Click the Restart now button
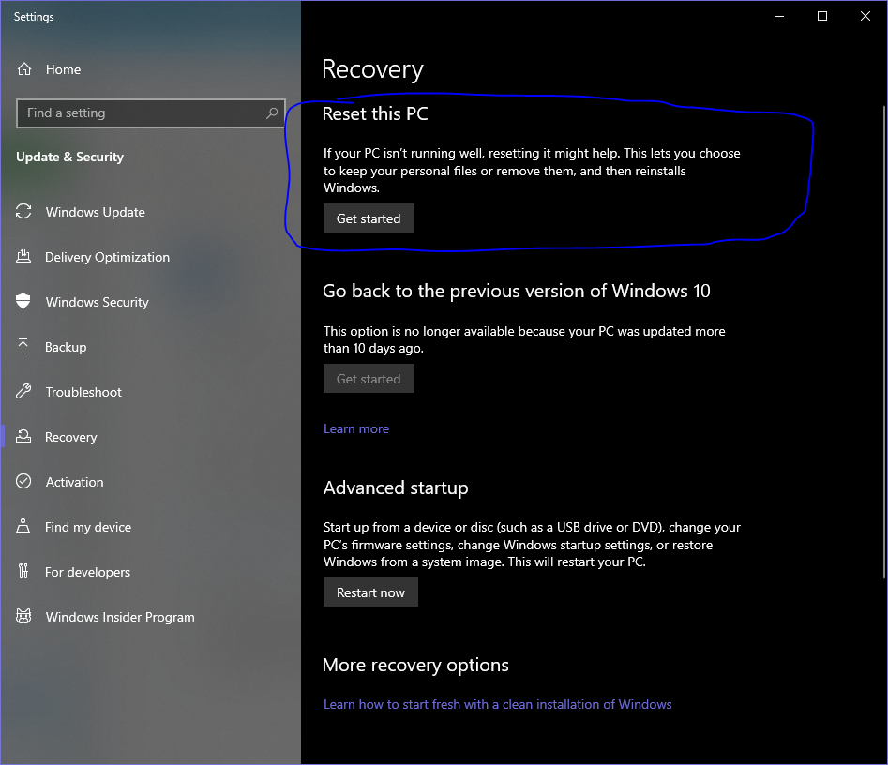Screen dimensions: 888x765 370,592
